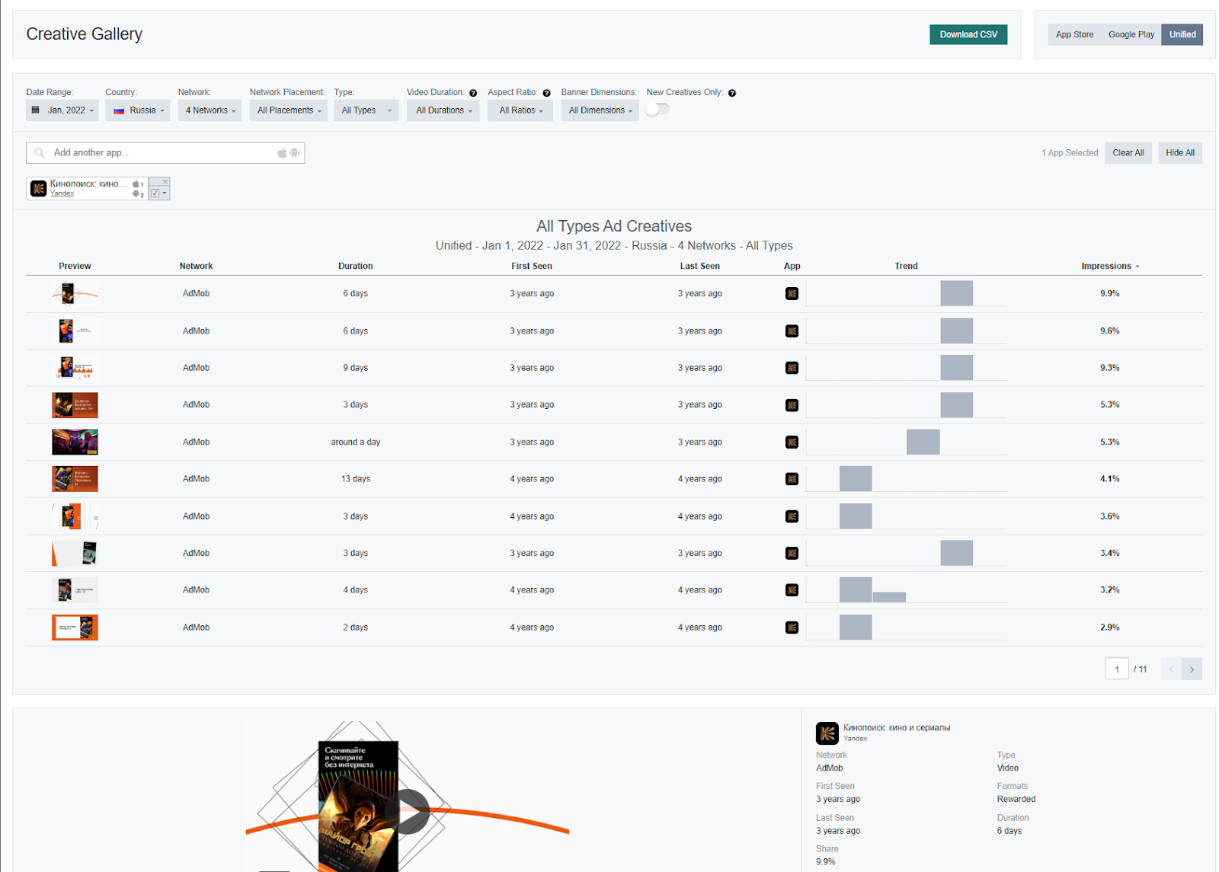Click the large Кинопоиск icon in details panel
The width and height of the screenshot is (1219, 872).
[x=827, y=733]
